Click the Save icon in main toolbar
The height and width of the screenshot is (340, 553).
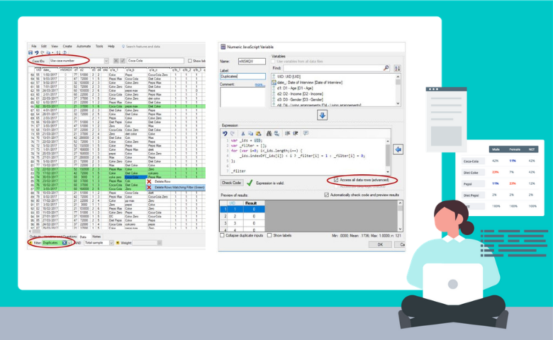coord(29,52)
